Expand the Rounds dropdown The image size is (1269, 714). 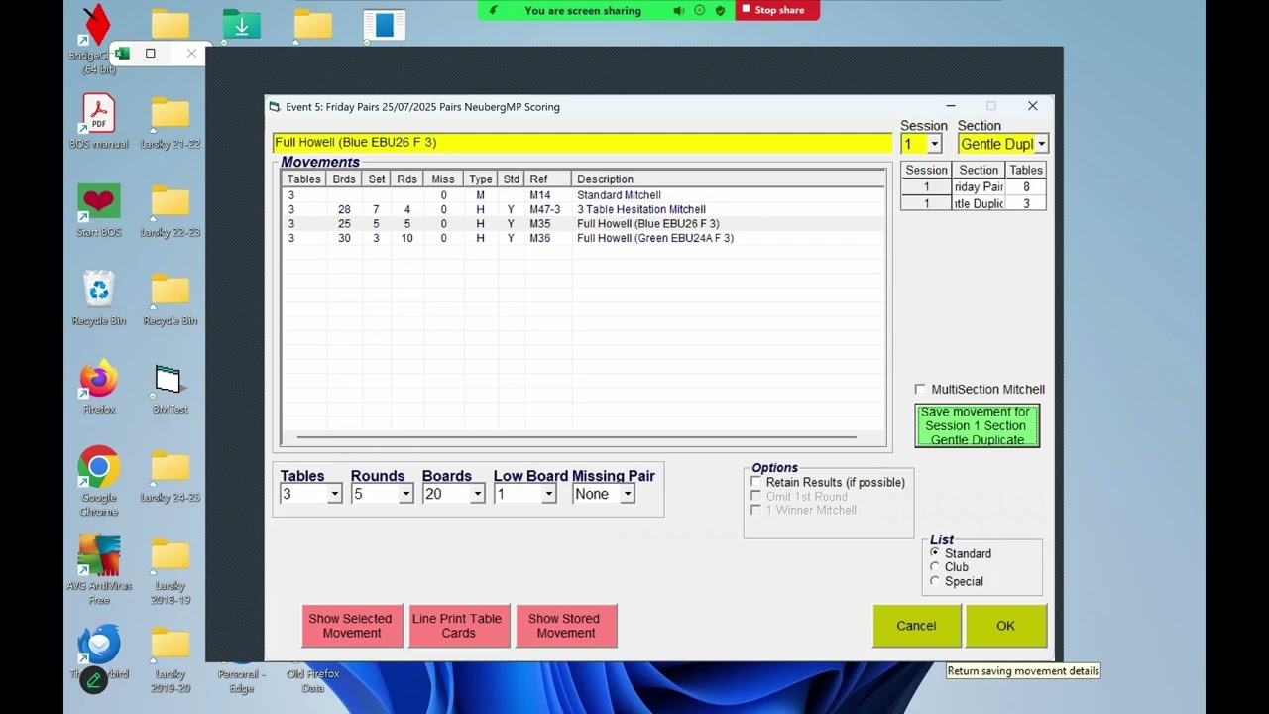tap(405, 494)
